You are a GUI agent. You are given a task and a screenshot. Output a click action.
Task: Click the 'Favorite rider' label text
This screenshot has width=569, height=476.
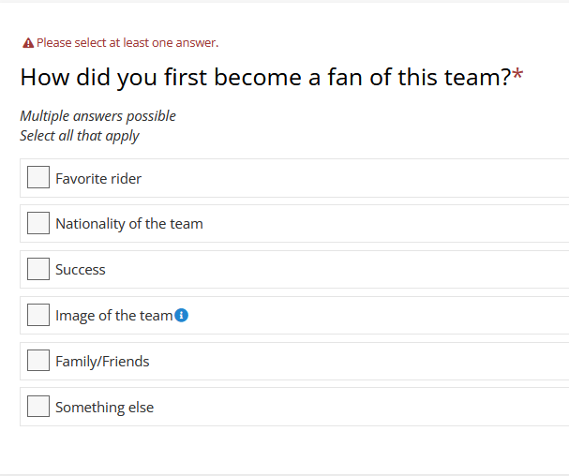pos(98,178)
